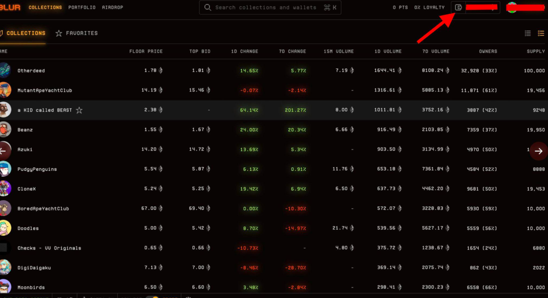The width and height of the screenshot is (548, 298).
Task: Open the Otherdeed collection
Action: click(31, 71)
